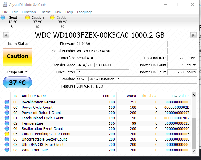Image resolution: width=201 pixels, height=160 pixels.
Task: Select the Write Error Rate row text
Action: (35, 150)
